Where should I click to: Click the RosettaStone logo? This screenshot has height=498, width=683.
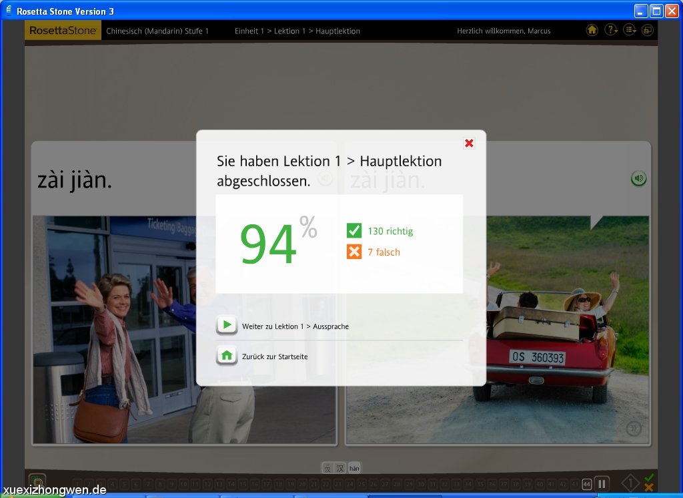(63, 31)
